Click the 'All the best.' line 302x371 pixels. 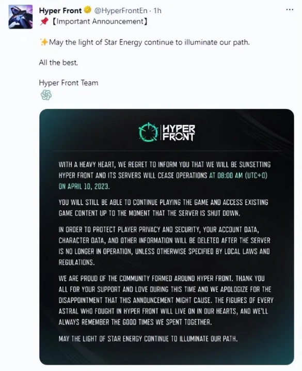(x=58, y=63)
